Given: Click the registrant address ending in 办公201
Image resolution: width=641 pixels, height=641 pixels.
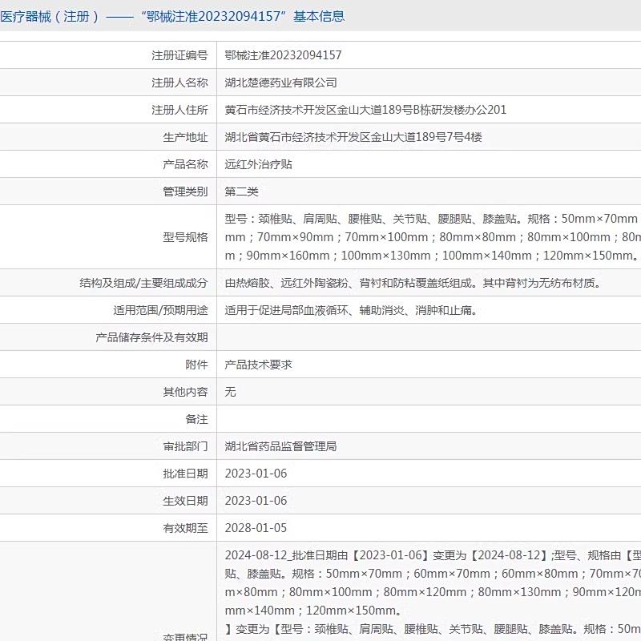Looking at the screenshot, I should (x=365, y=110).
